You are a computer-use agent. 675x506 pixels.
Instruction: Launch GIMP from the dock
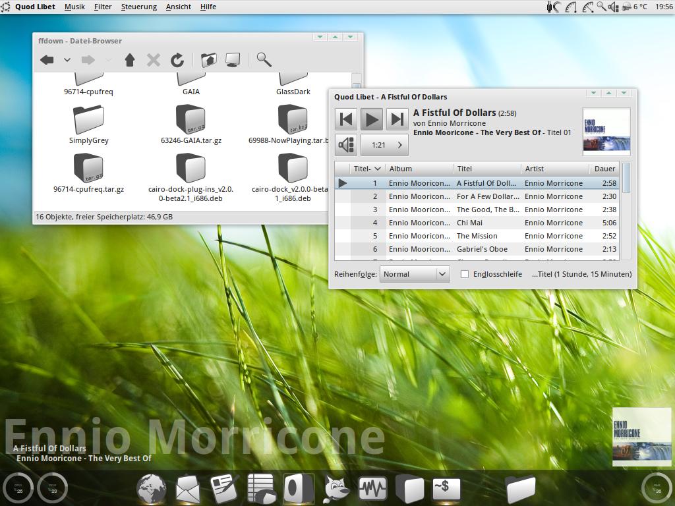336,488
